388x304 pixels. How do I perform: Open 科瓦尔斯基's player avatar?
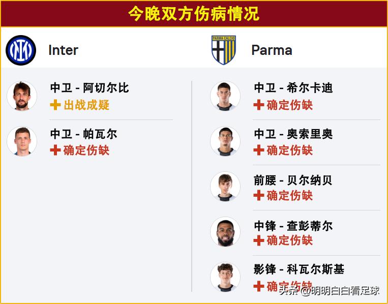click(225, 277)
